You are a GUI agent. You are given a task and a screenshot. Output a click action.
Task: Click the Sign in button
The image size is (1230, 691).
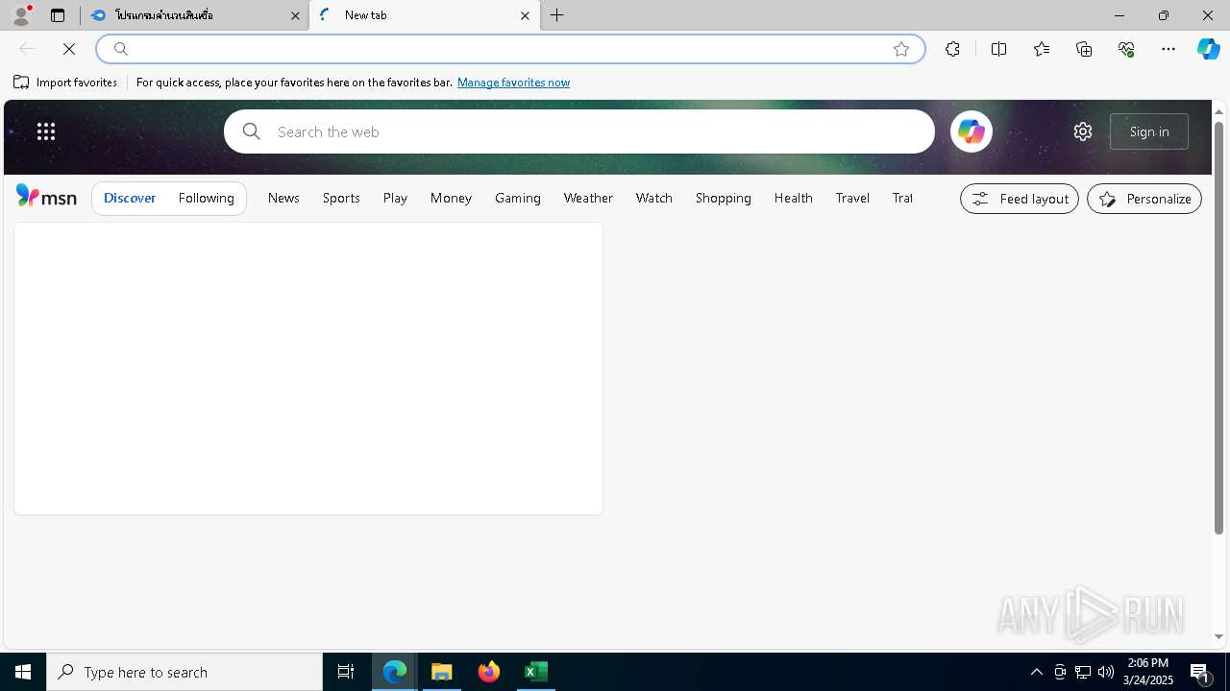coord(1149,131)
